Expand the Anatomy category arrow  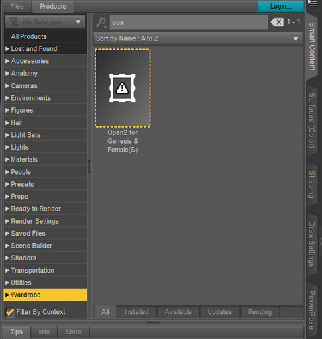pyautogui.click(x=7, y=73)
